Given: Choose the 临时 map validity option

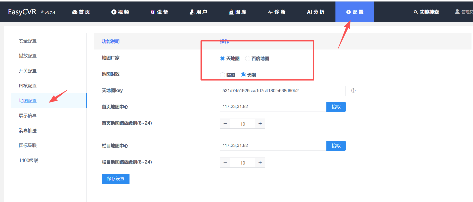Looking at the screenshot, I should click(x=222, y=75).
